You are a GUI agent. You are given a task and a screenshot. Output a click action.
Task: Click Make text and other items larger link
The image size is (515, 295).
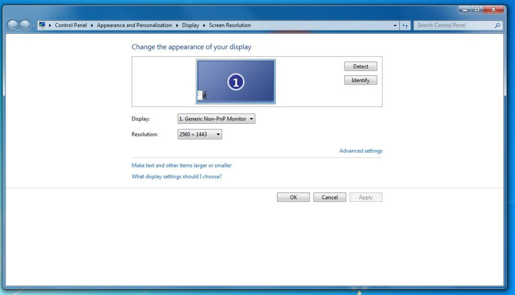tap(182, 166)
